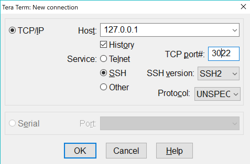Image resolution: width=250 pixels, height=164 pixels.
Task: Open Tera Term Help
Action: coord(174,151)
